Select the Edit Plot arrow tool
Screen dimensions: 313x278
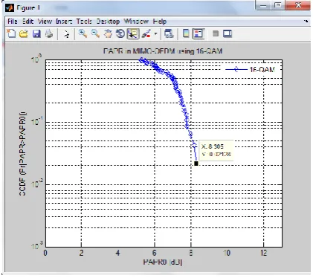click(66, 34)
